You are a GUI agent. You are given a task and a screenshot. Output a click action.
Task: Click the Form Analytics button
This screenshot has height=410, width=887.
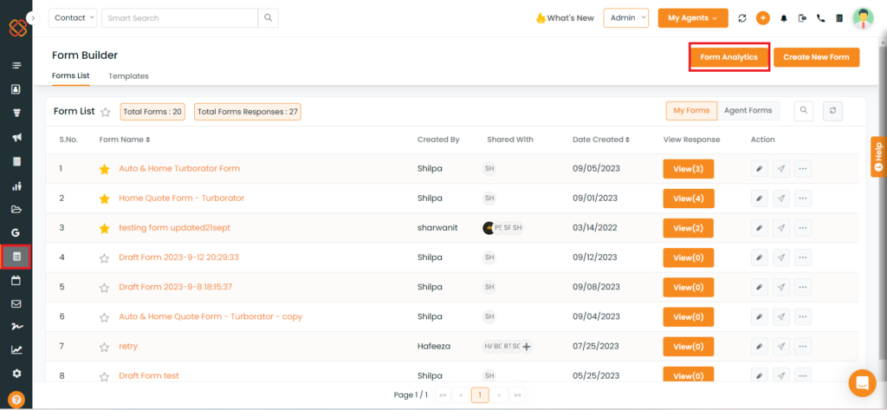[x=728, y=57]
